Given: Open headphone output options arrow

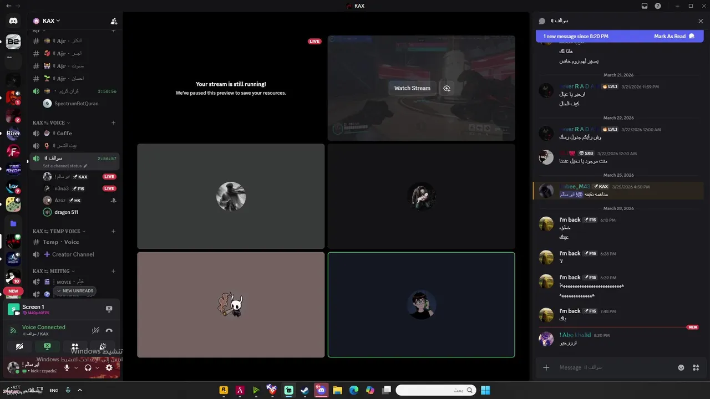Looking at the screenshot, I should pyautogui.click(x=97, y=367).
